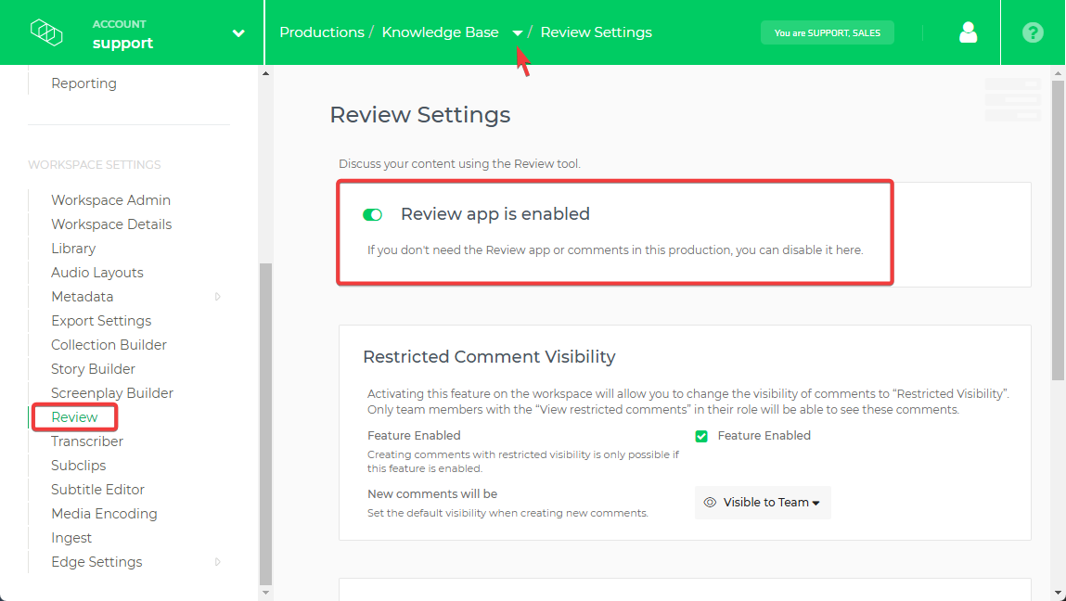
Task: Click the cube logo icon
Action: pyautogui.click(x=46, y=32)
